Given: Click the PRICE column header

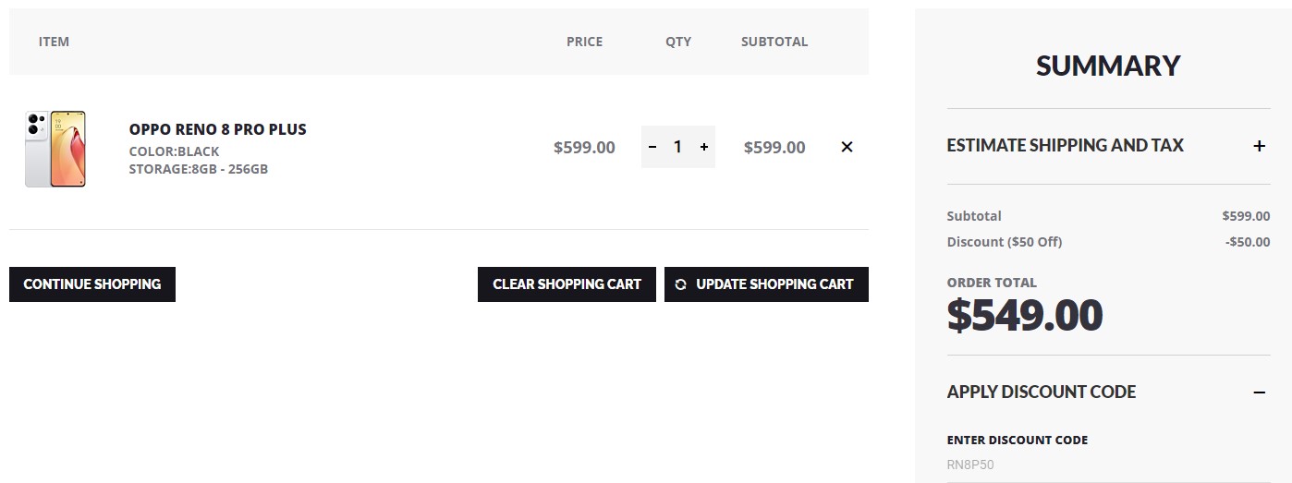Looking at the screenshot, I should 584,42.
